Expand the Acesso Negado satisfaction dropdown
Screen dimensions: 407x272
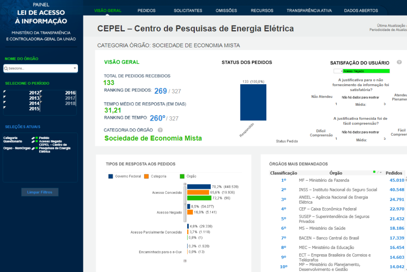click(338, 71)
